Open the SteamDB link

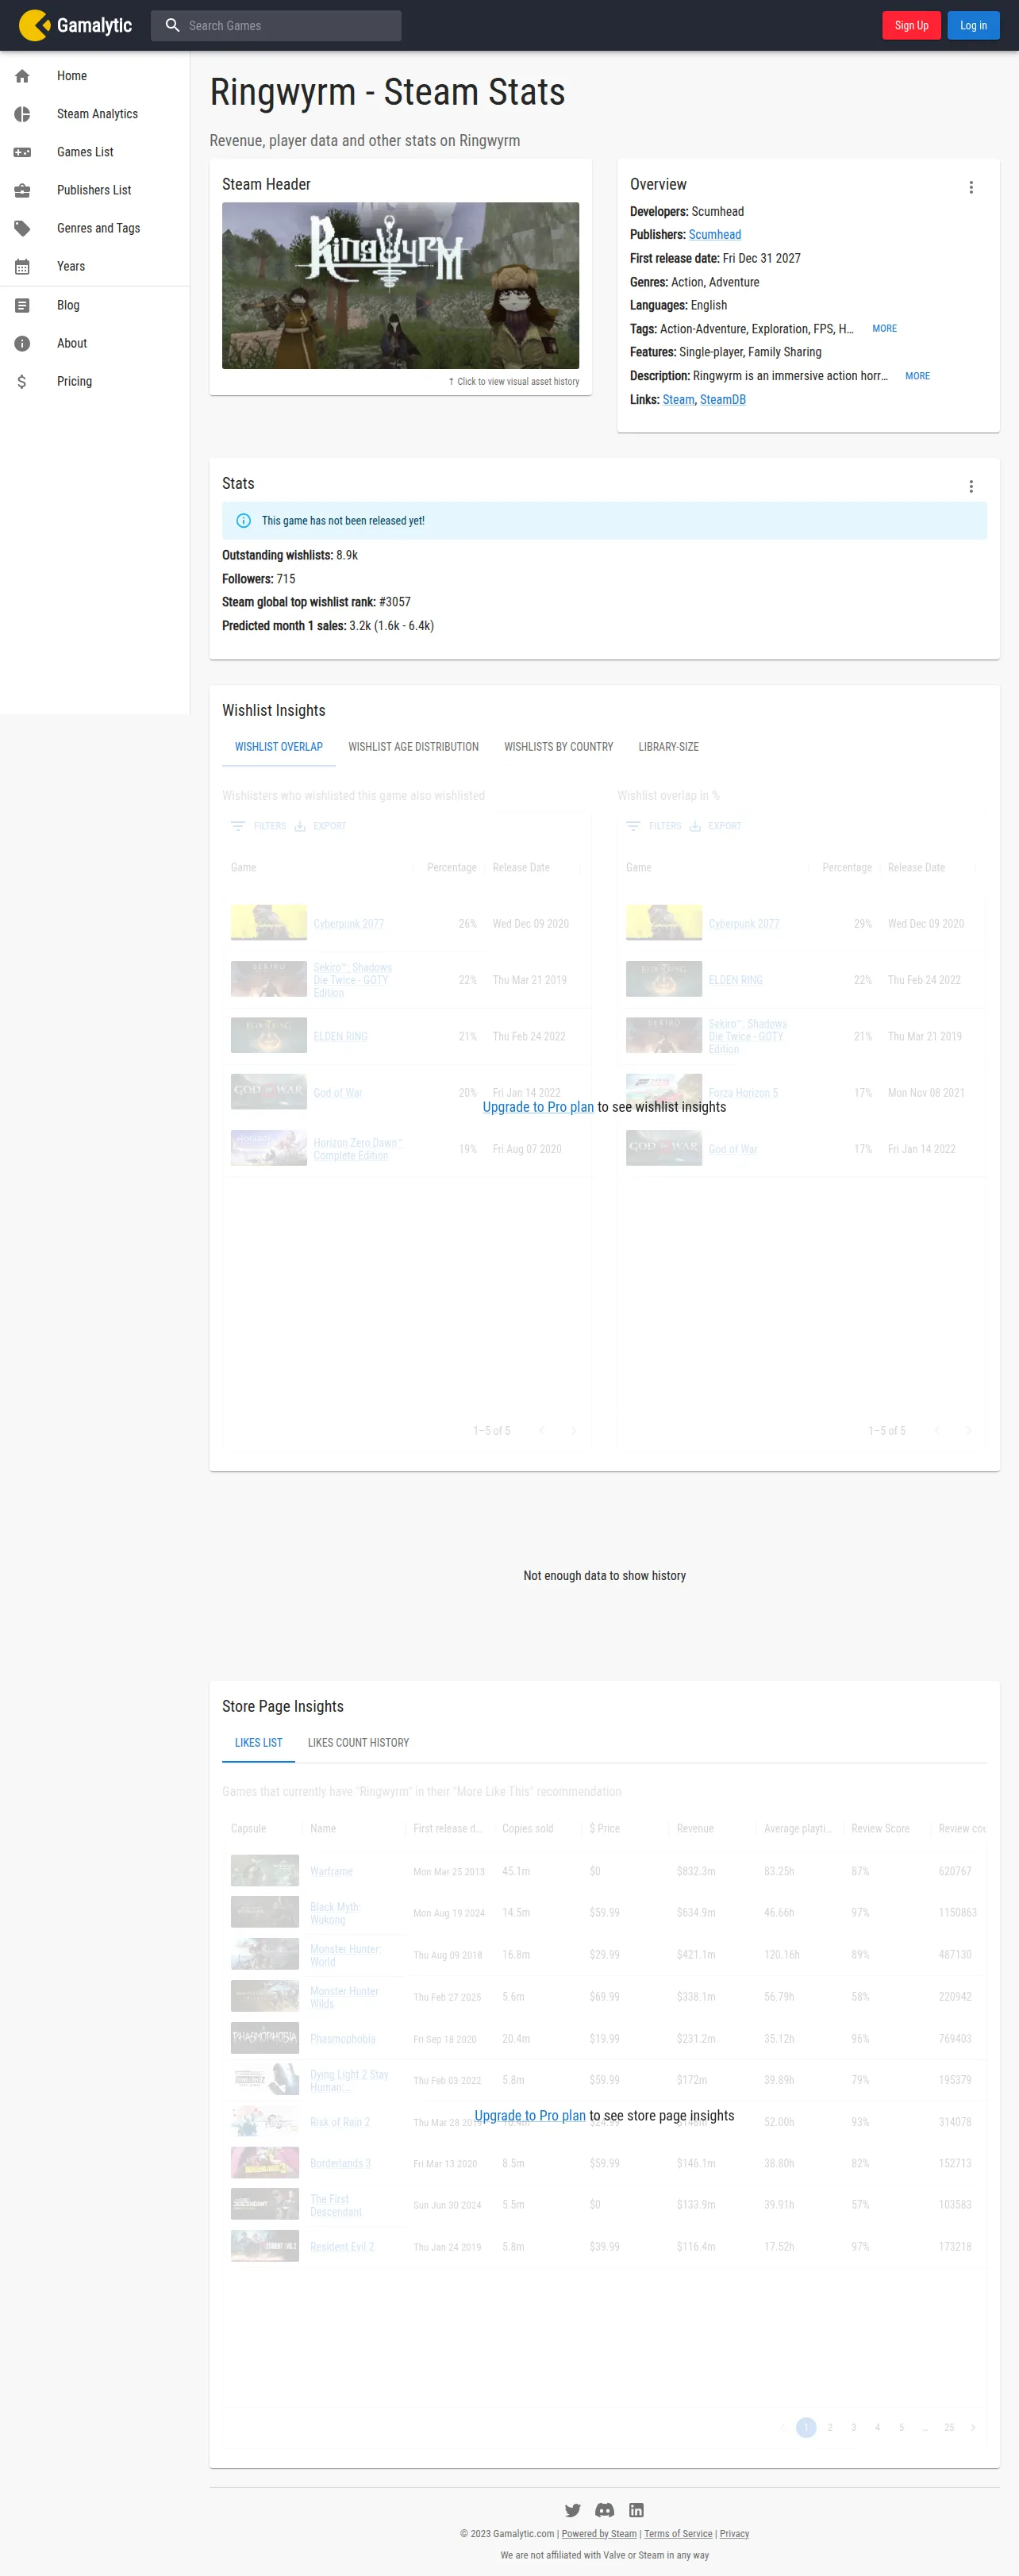pyautogui.click(x=723, y=400)
